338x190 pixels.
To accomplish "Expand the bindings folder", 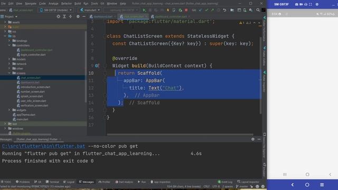I will (x=10, y=41).
